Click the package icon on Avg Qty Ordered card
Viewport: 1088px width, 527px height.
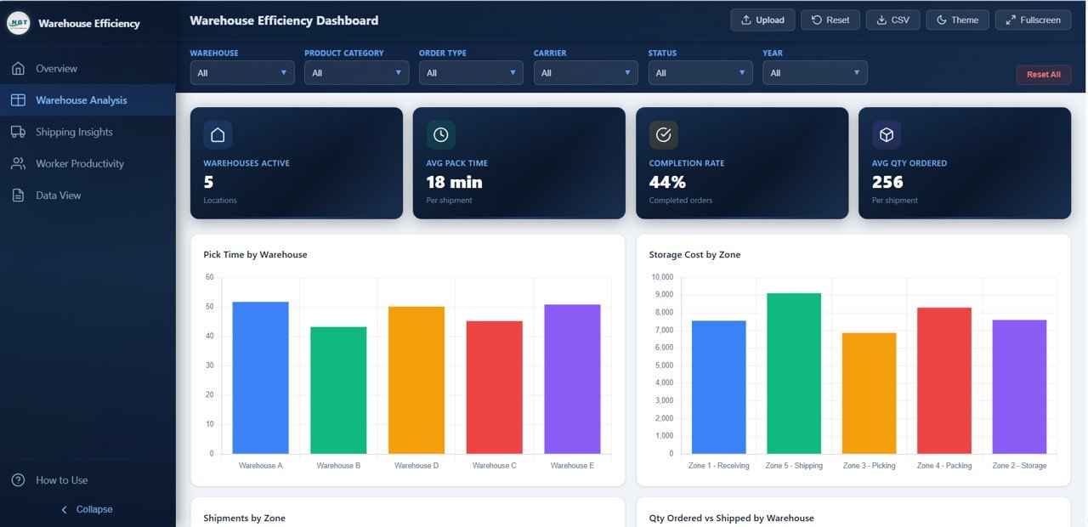tap(886, 133)
